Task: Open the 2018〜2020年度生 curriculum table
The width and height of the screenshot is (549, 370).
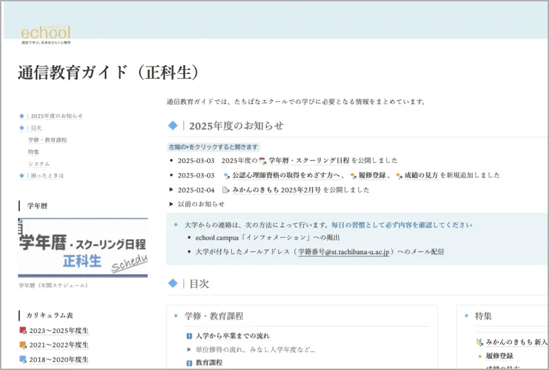Action: (59, 360)
